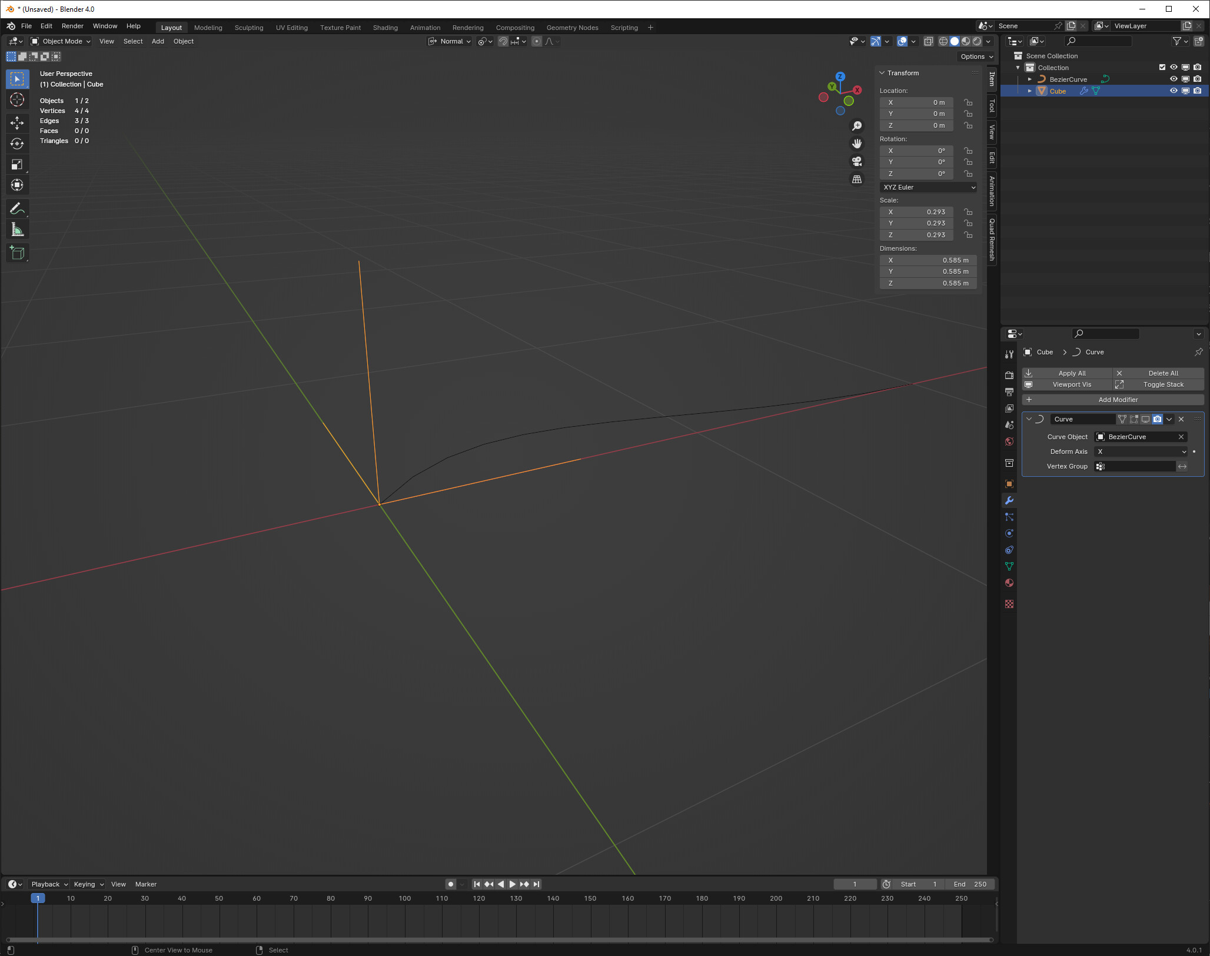Hide BezierCurve in viewport via eye icon

click(1174, 79)
